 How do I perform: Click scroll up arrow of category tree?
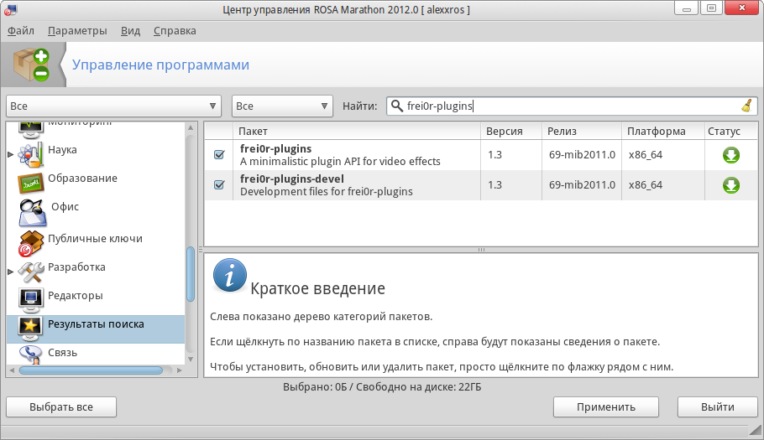191,127
